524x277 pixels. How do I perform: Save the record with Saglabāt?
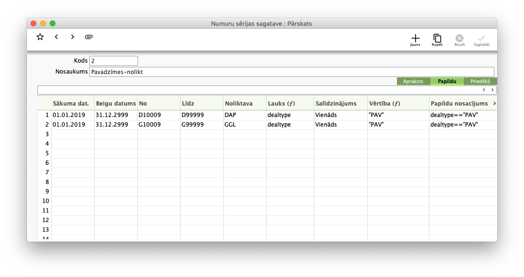coord(481,40)
